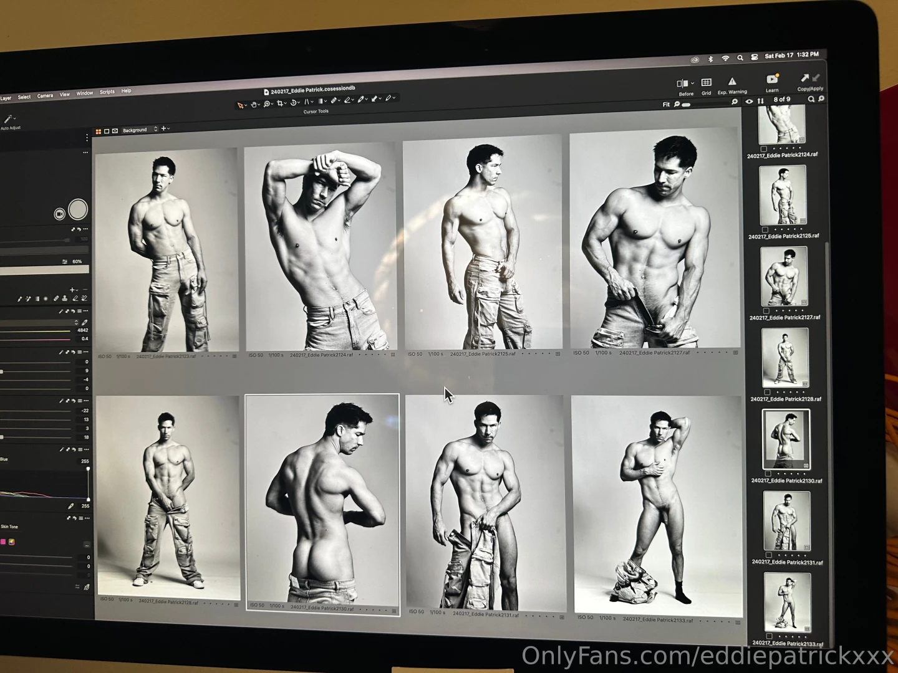Screen dimensions: 898x673
Task: Activate the loupe zoom tool
Action: coord(267,104)
